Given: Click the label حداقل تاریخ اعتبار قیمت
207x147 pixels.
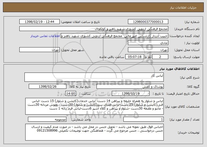Looking at the screenshot, I should 183,94.
